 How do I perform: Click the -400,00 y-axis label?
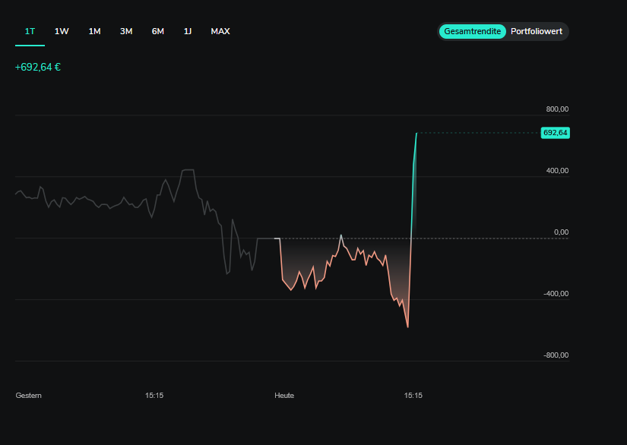tap(555, 293)
